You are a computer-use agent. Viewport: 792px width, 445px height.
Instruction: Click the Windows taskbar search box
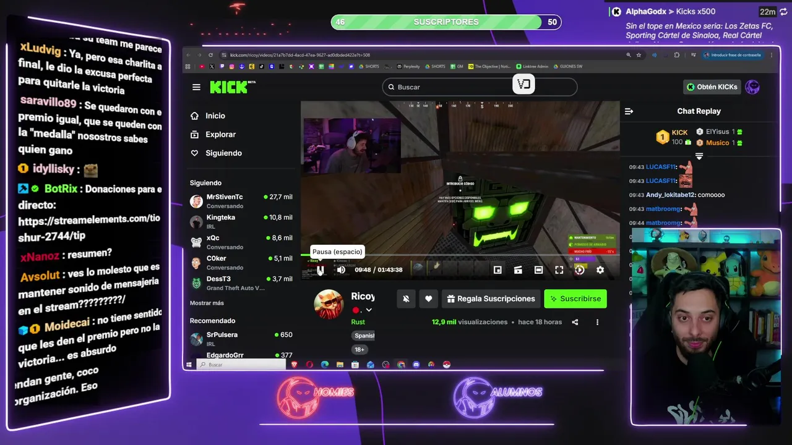(x=241, y=365)
